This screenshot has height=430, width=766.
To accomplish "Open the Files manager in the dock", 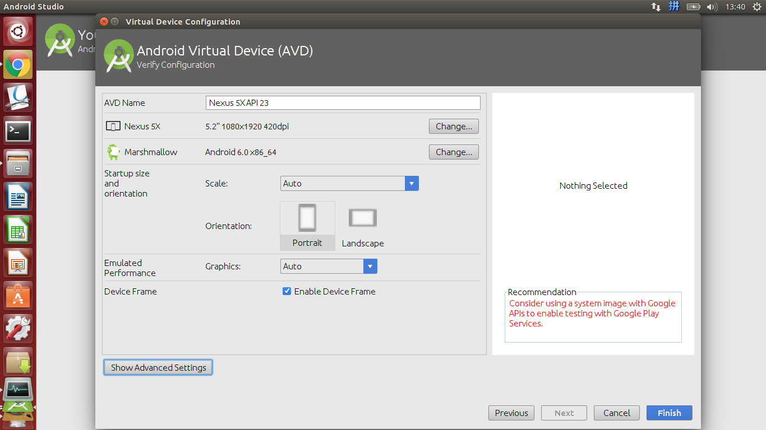I will pos(18,164).
